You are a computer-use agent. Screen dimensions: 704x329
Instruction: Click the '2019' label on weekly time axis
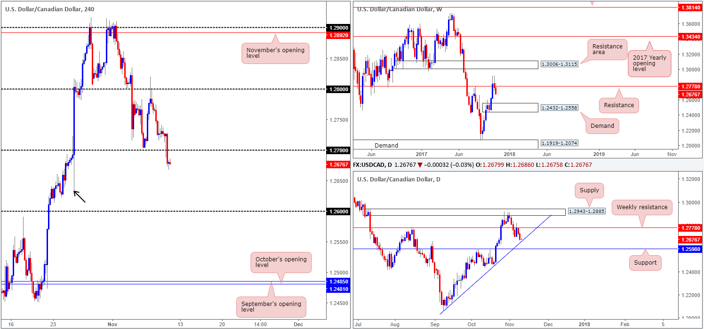tap(599, 154)
